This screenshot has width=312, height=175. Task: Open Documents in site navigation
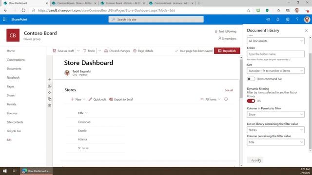pos(14,69)
